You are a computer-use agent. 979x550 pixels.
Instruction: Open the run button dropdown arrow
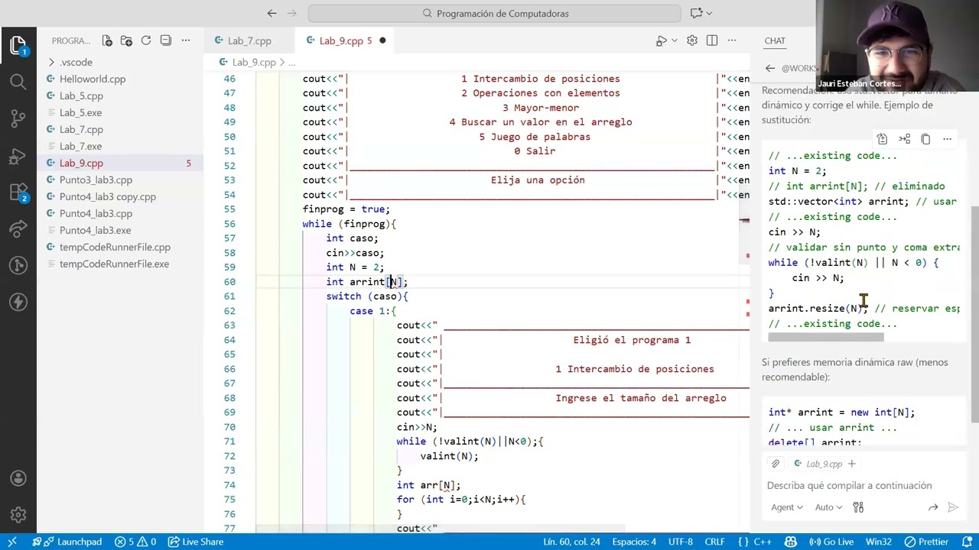pyautogui.click(x=673, y=40)
